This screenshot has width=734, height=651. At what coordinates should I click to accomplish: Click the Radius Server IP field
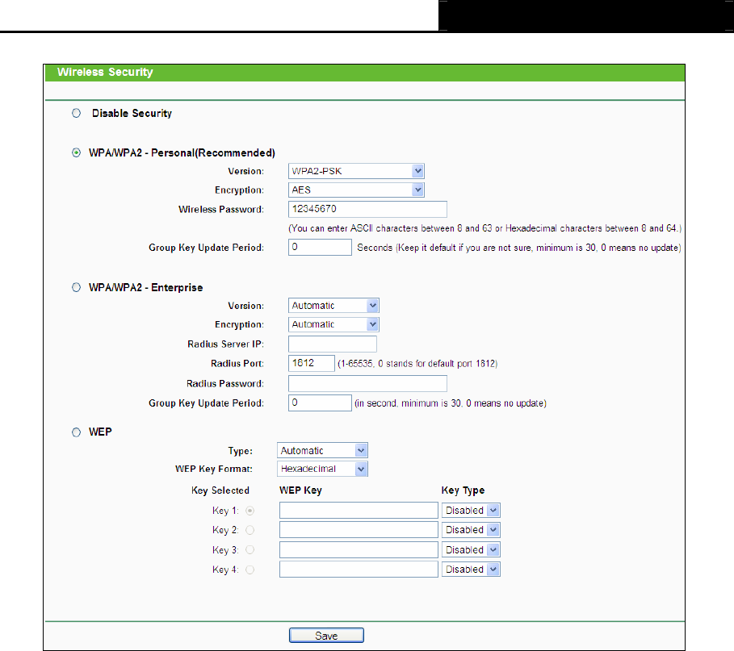click(x=333, y=344)
